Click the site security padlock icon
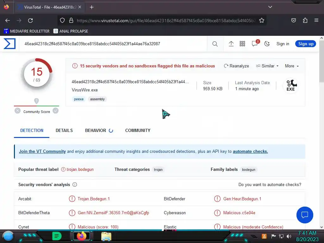The height and width of the screenshot is (243, 324). point(71,21)
